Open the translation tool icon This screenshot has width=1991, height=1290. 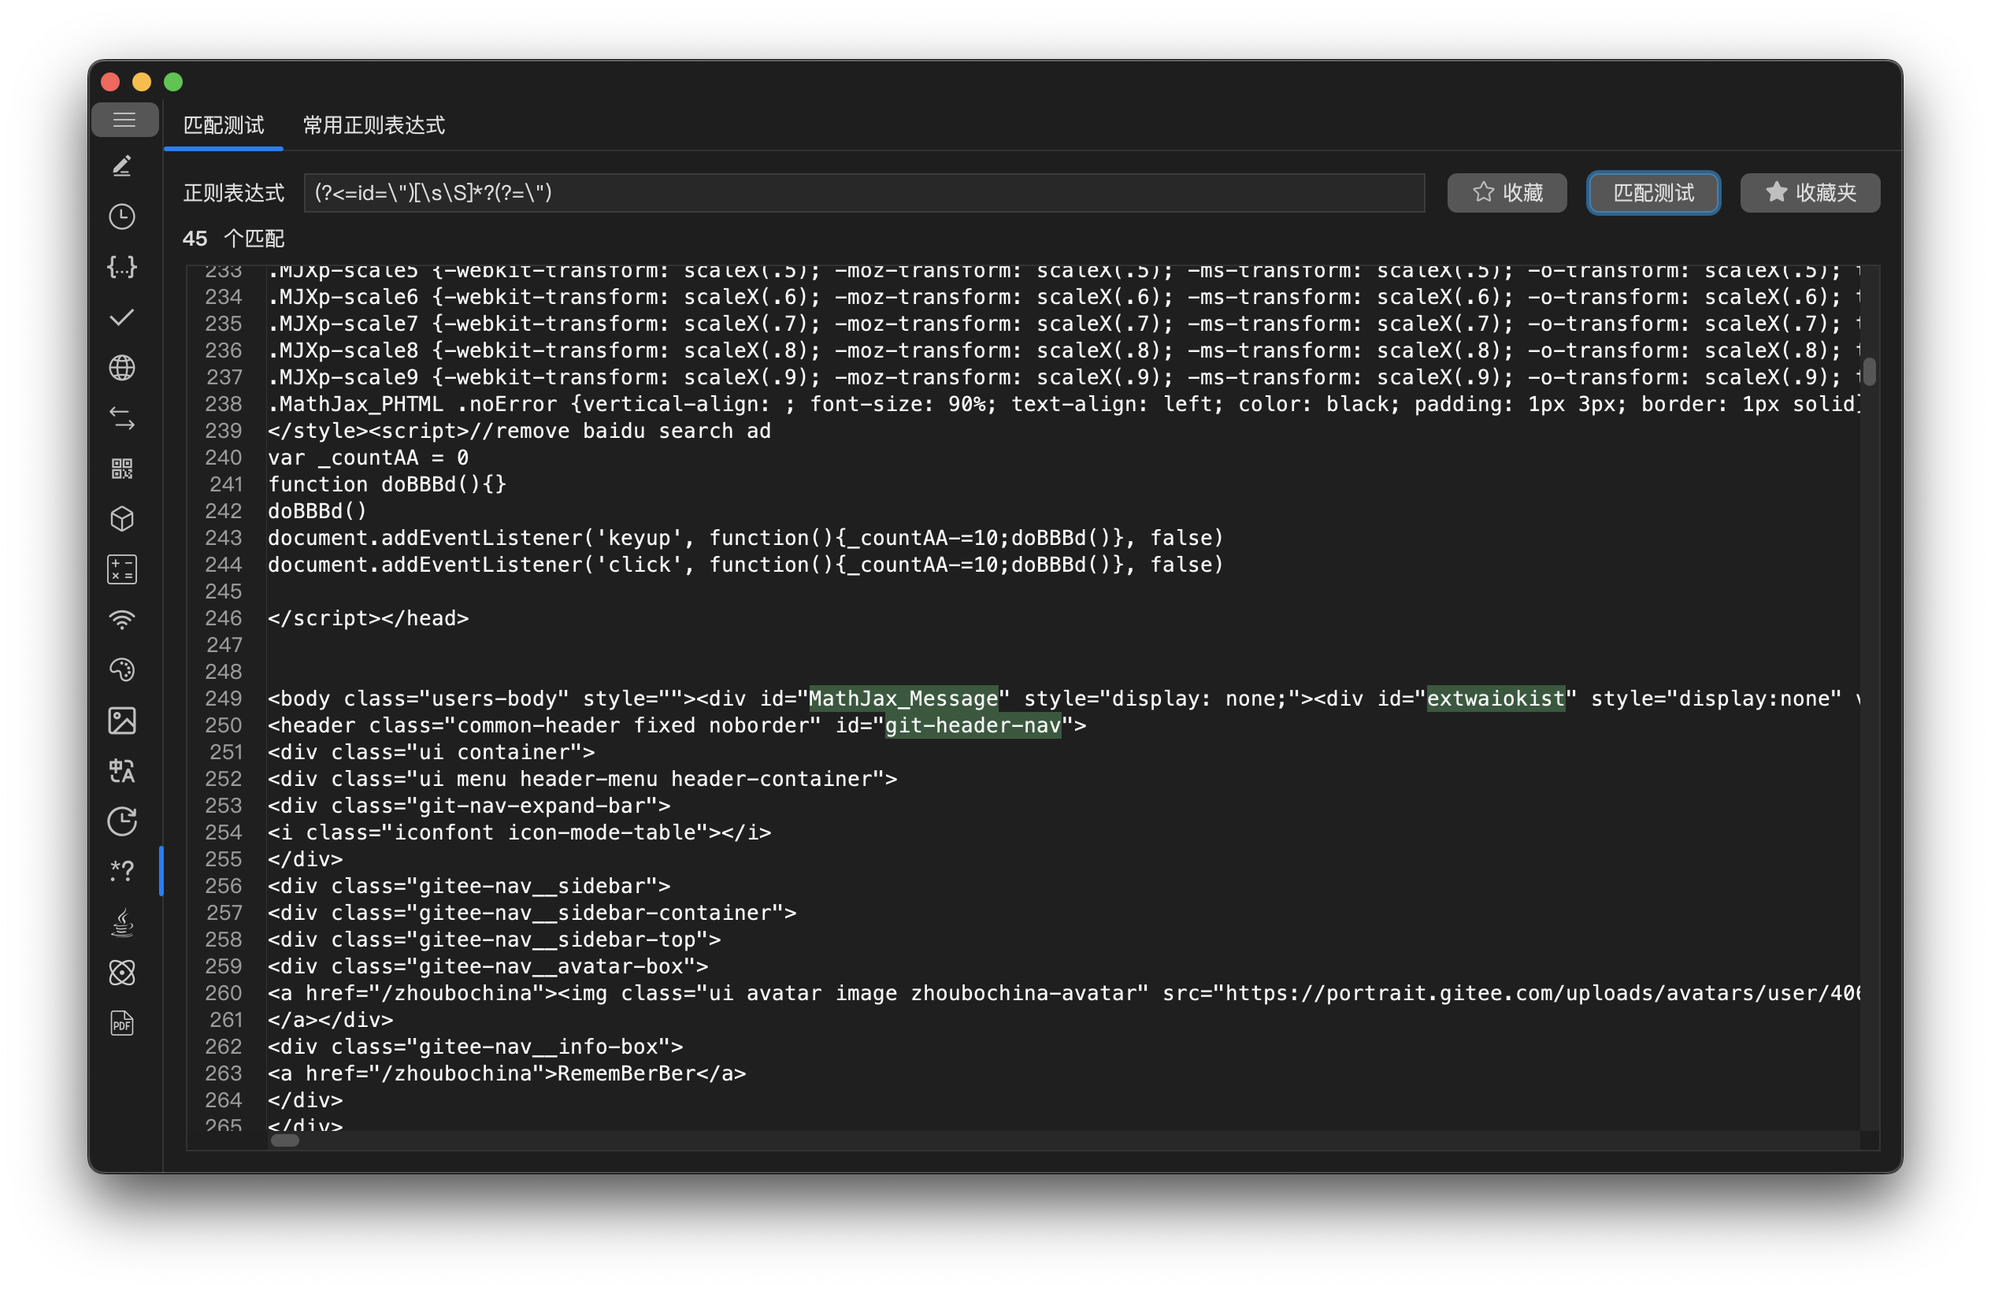[x=122, y=770]
